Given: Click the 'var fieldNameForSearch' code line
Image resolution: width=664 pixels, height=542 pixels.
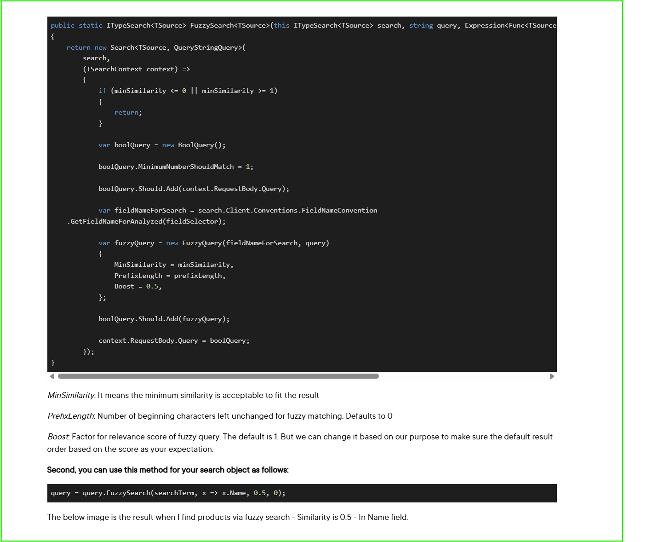Looking at the screenshot, I should pos(237,210).
